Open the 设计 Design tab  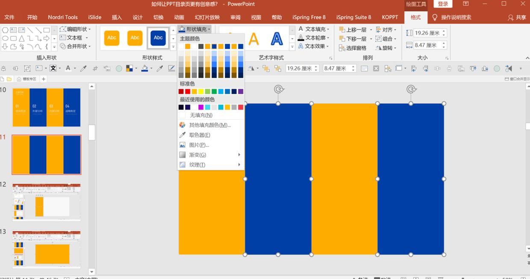(138, 17)
